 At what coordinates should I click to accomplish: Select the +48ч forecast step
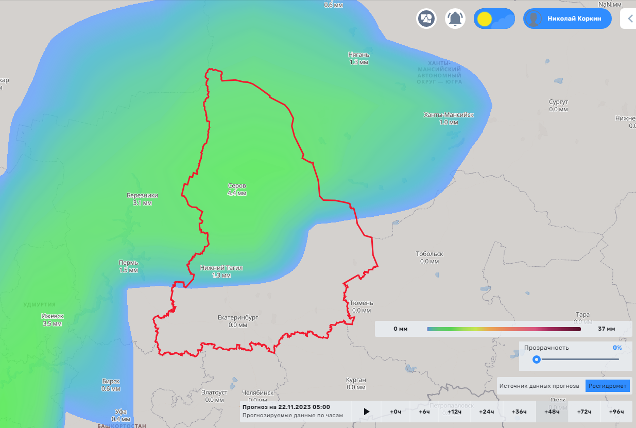click(552, 412)
